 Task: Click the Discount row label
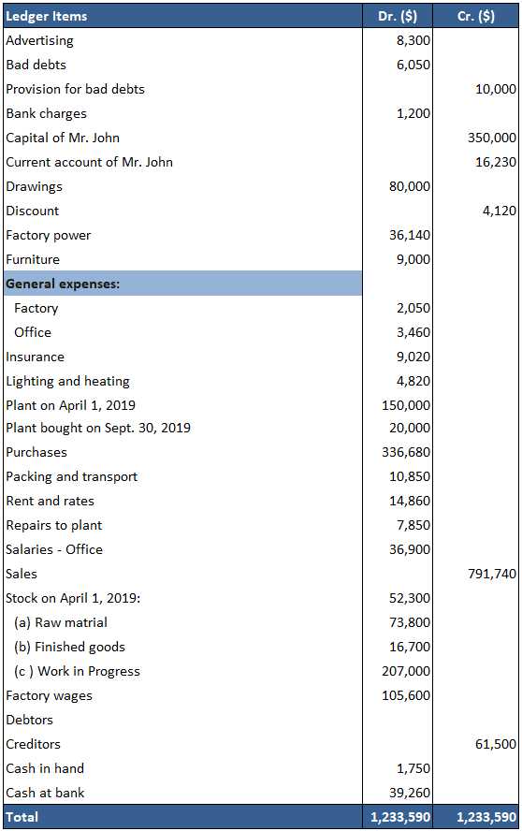(33, 211)
